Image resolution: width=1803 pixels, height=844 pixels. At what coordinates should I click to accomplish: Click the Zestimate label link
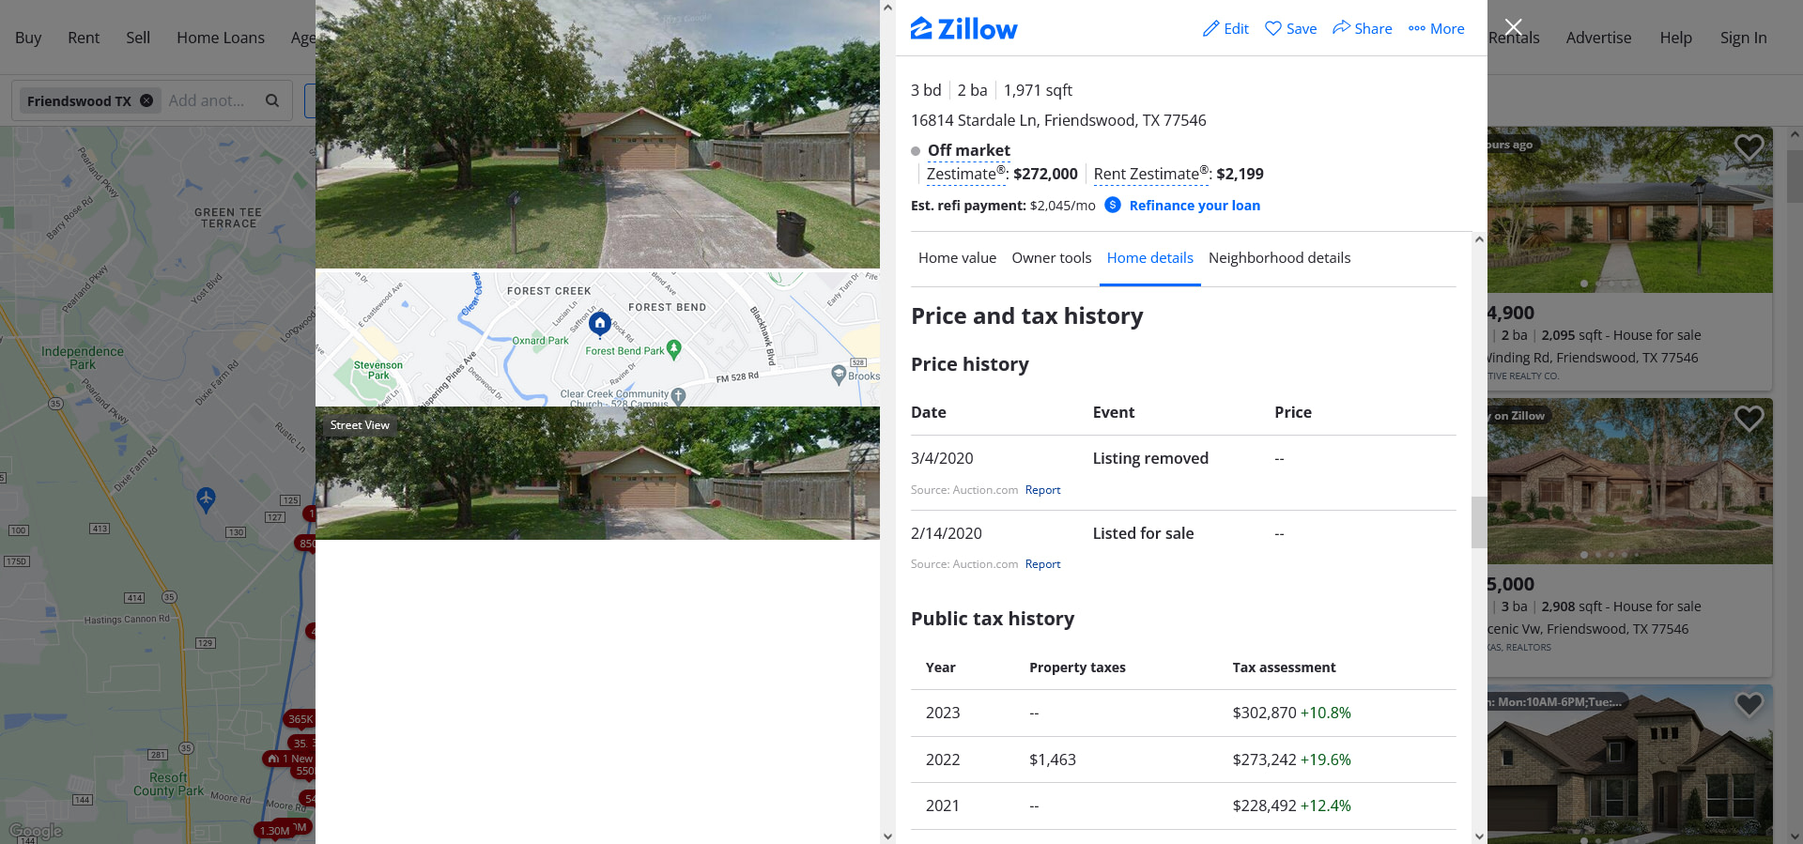coord(966,174)
